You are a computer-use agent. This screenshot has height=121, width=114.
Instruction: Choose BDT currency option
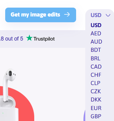[x=96, y=50]
